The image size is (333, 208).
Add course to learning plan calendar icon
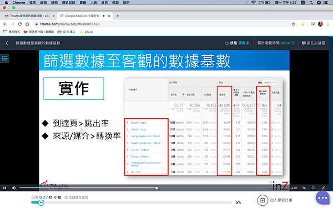pos(263,200)
